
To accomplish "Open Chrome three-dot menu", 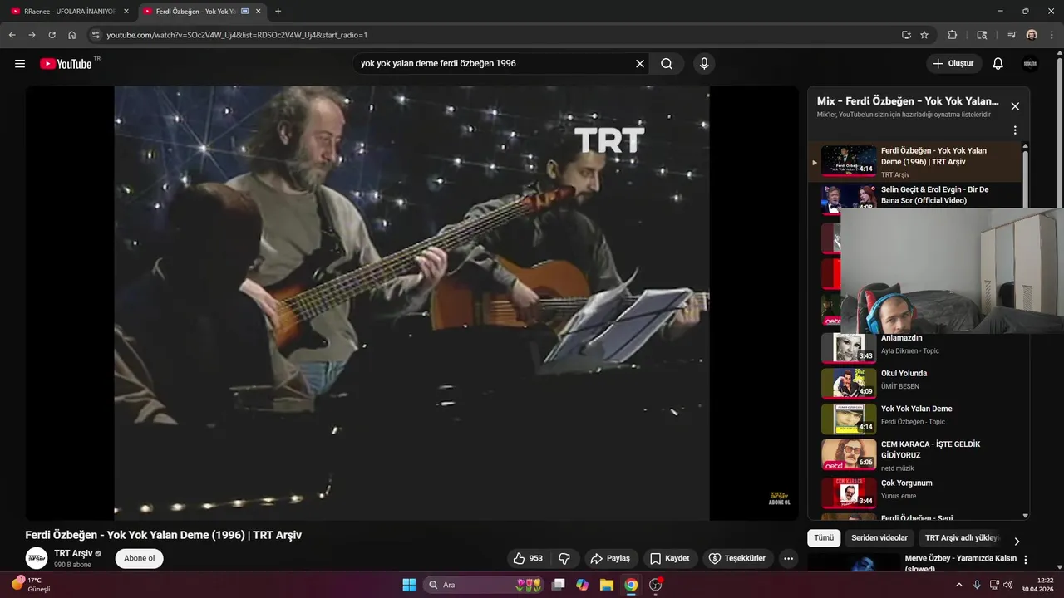I will coord(1052,35).
